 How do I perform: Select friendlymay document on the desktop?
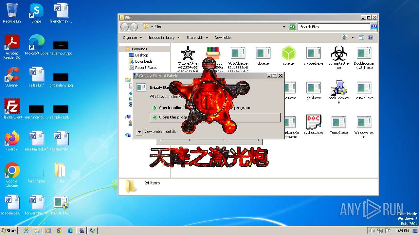pos(61,13)
